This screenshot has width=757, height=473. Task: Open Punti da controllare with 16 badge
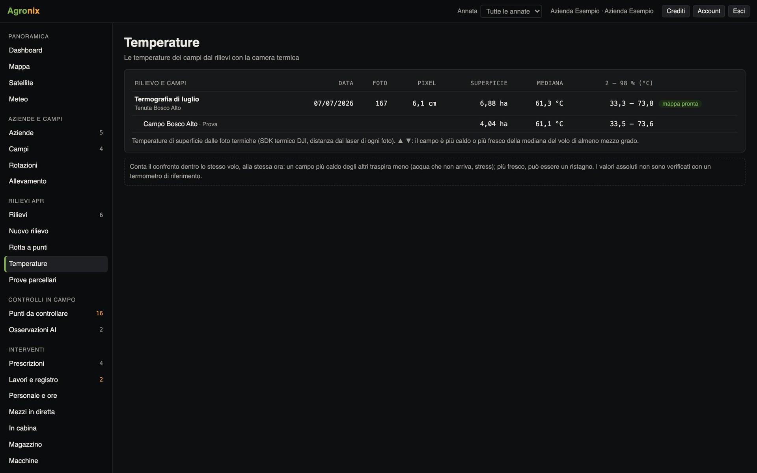(x=56, y=313)
